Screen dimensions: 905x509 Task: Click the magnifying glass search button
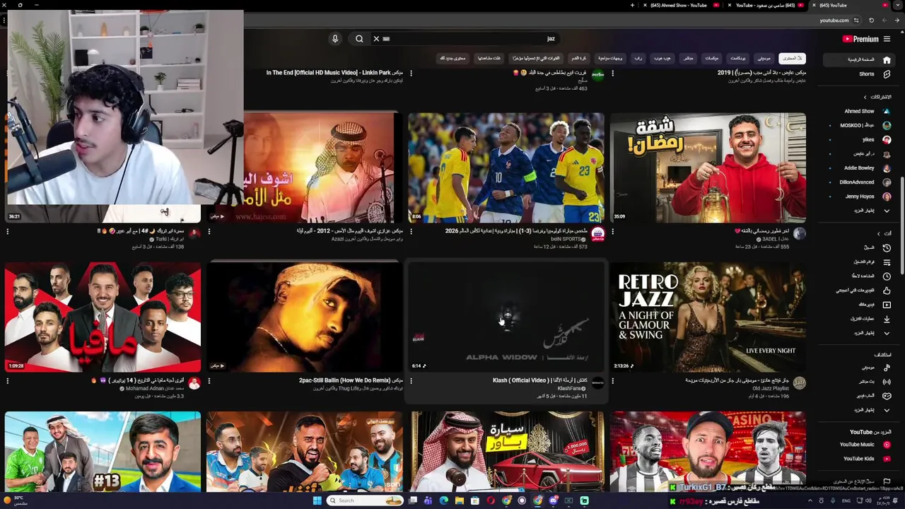(359, 39)
